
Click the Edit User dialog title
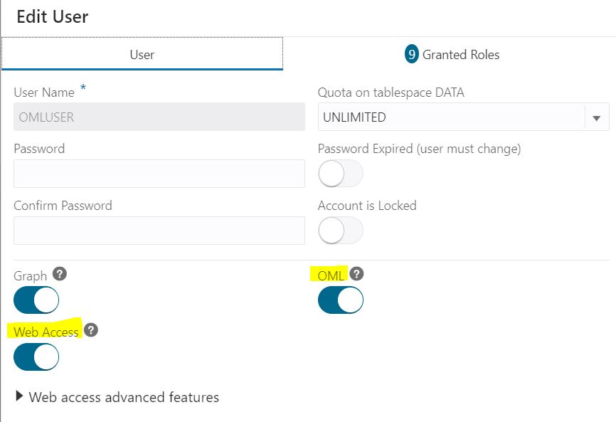pyautogui.click(x=53, y=16)
